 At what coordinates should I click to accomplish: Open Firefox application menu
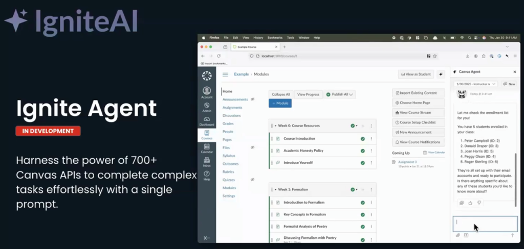pyautogui.click(x=515, y=56)
